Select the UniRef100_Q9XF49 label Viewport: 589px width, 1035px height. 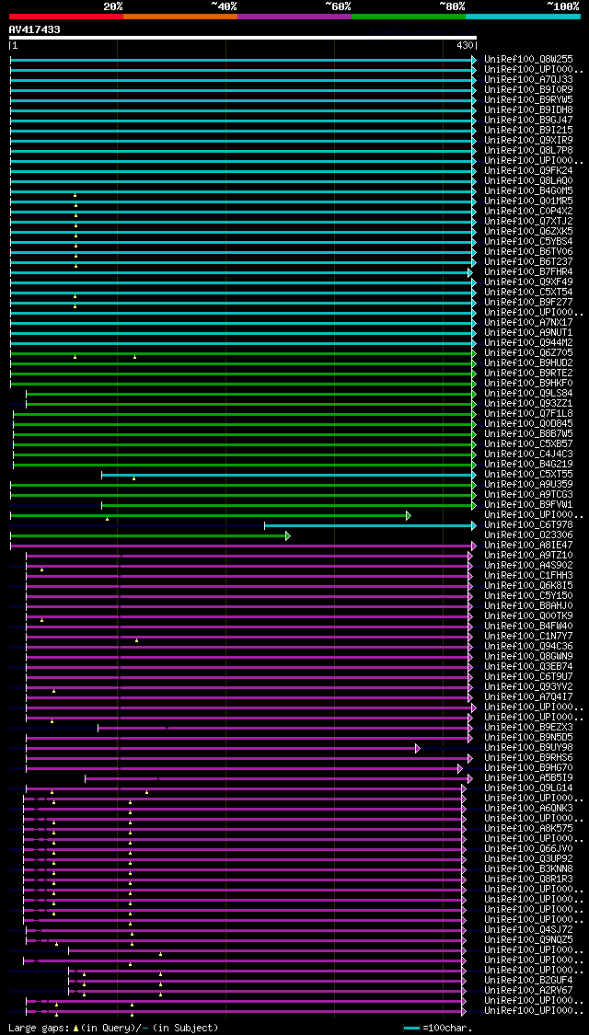[528, 282]
